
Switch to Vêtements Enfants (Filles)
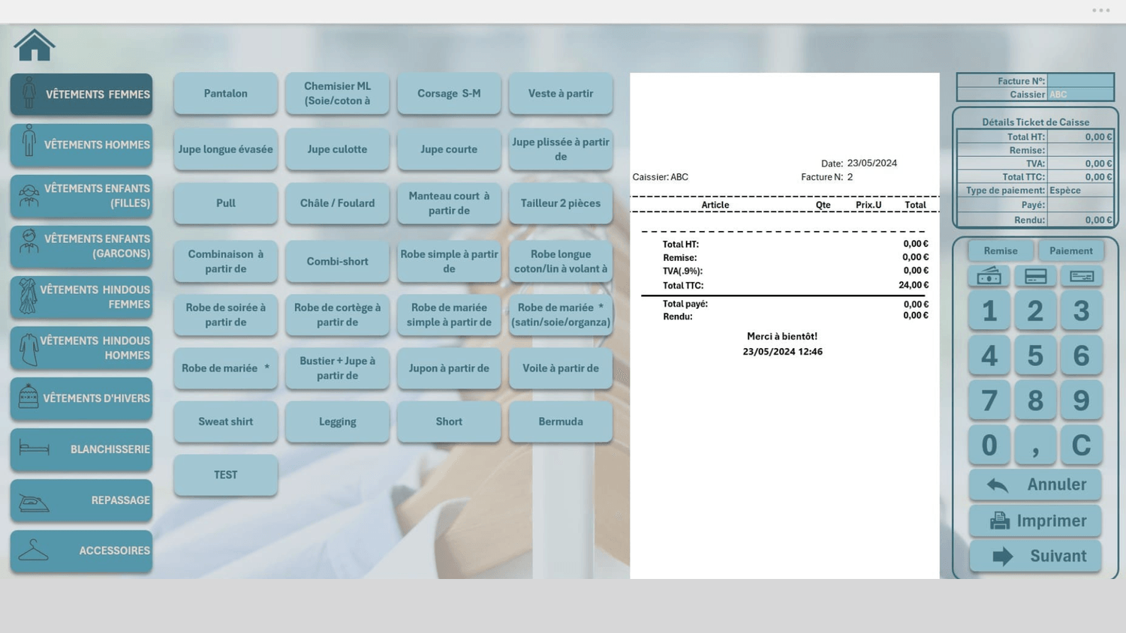coord(81,196)
